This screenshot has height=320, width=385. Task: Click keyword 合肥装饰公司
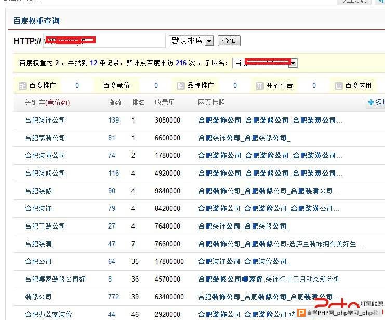click(x=45, y=120)
